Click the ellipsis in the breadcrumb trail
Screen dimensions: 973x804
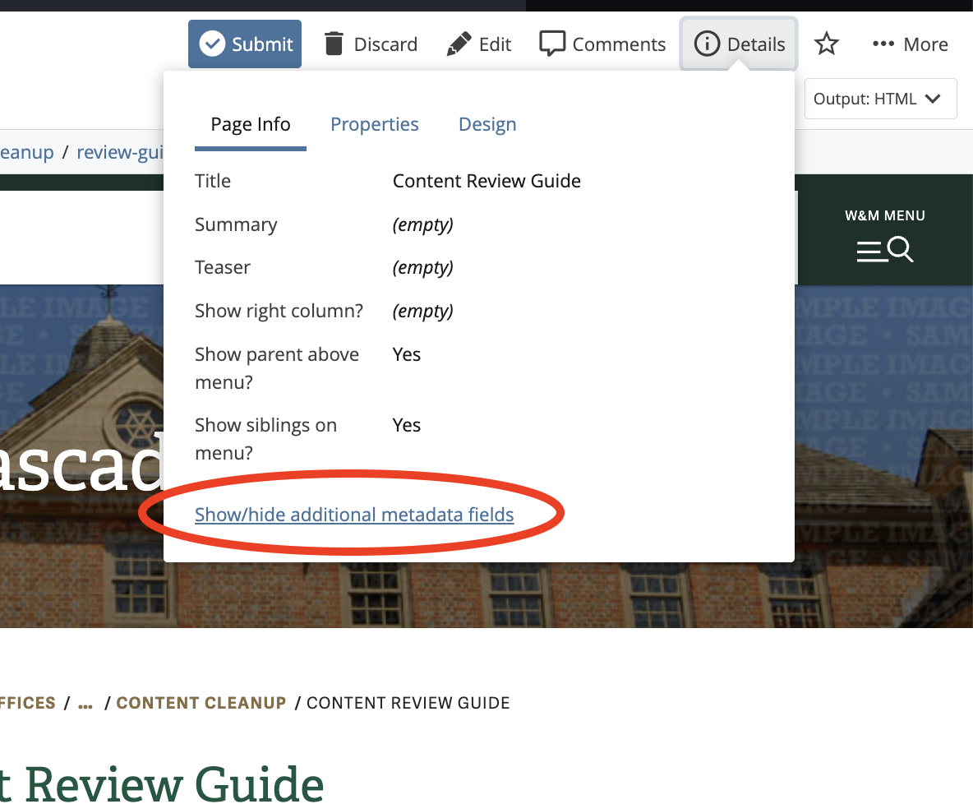pyautogui.click(x=85, y=703)
